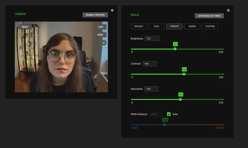The height and width of the screenshot is (148, 248).
Task: Select the Warm image preset
Action: point(192,26)
